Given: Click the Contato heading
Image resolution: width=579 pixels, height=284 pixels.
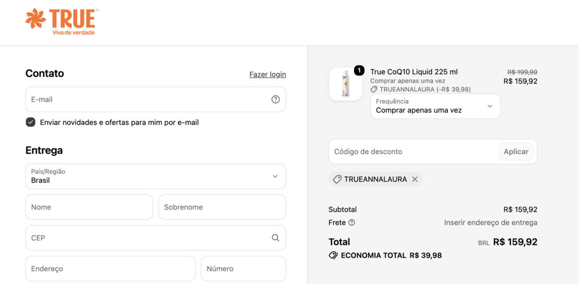Looking at the screenshot, I should pos(45,74).
